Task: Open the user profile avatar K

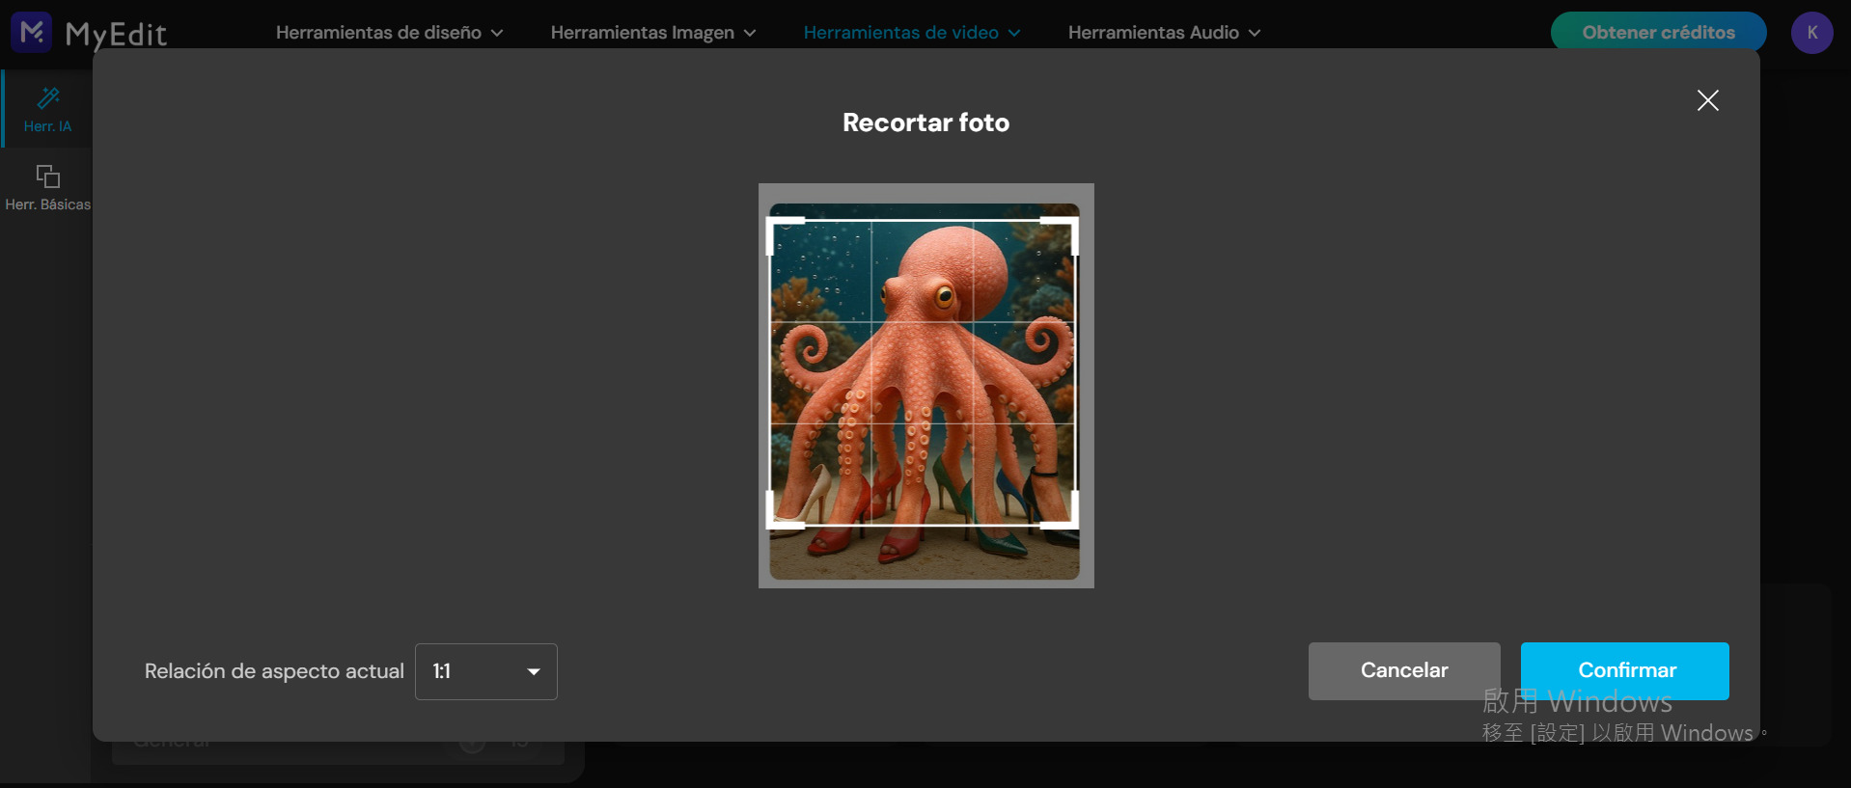Action: point(1811,33)
